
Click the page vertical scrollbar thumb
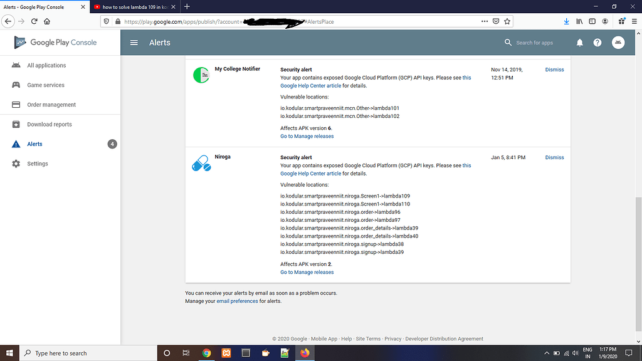tap(638, 264)
